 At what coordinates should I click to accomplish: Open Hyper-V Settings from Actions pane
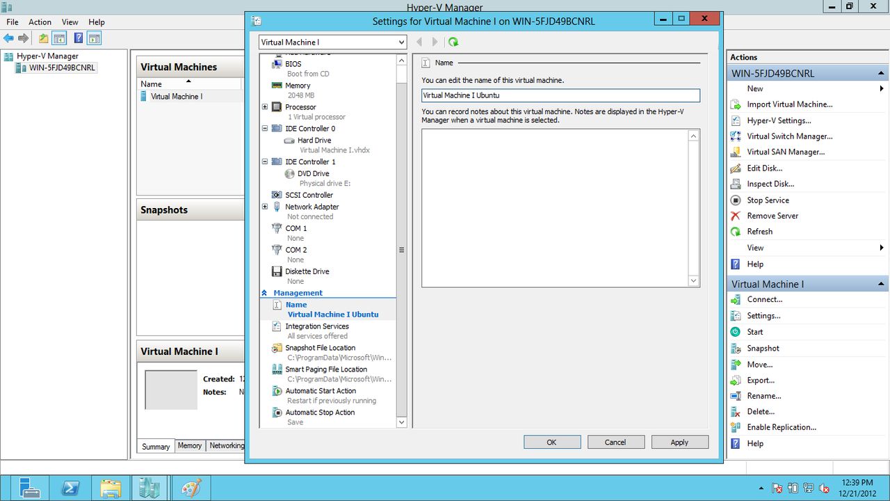pyautogui.click(x=779, y=120)
